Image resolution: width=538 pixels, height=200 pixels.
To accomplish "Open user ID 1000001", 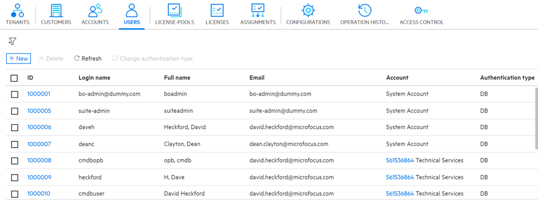I will [x=39, y=94].
